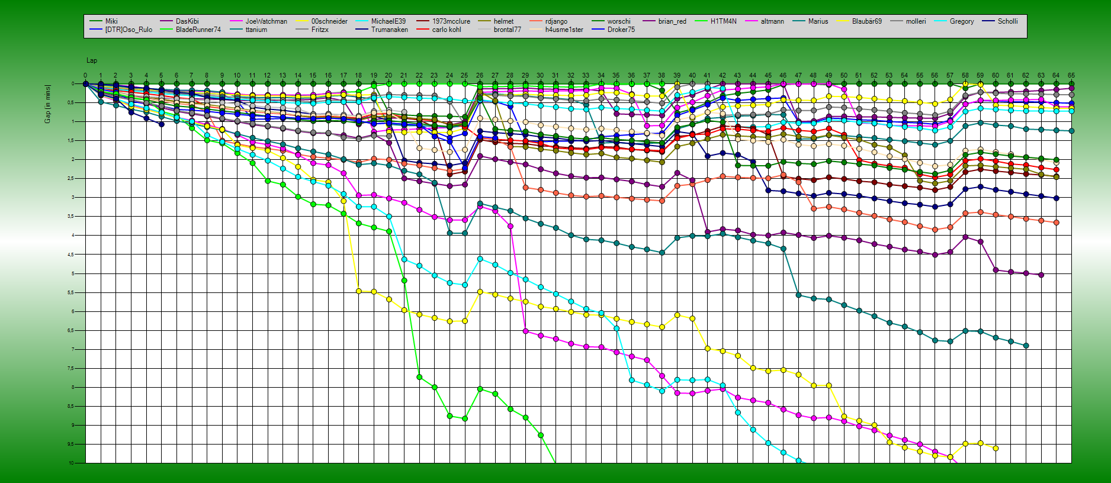
Task: Click the cyan line swatch beside Gregory
Action: point(940,21)
